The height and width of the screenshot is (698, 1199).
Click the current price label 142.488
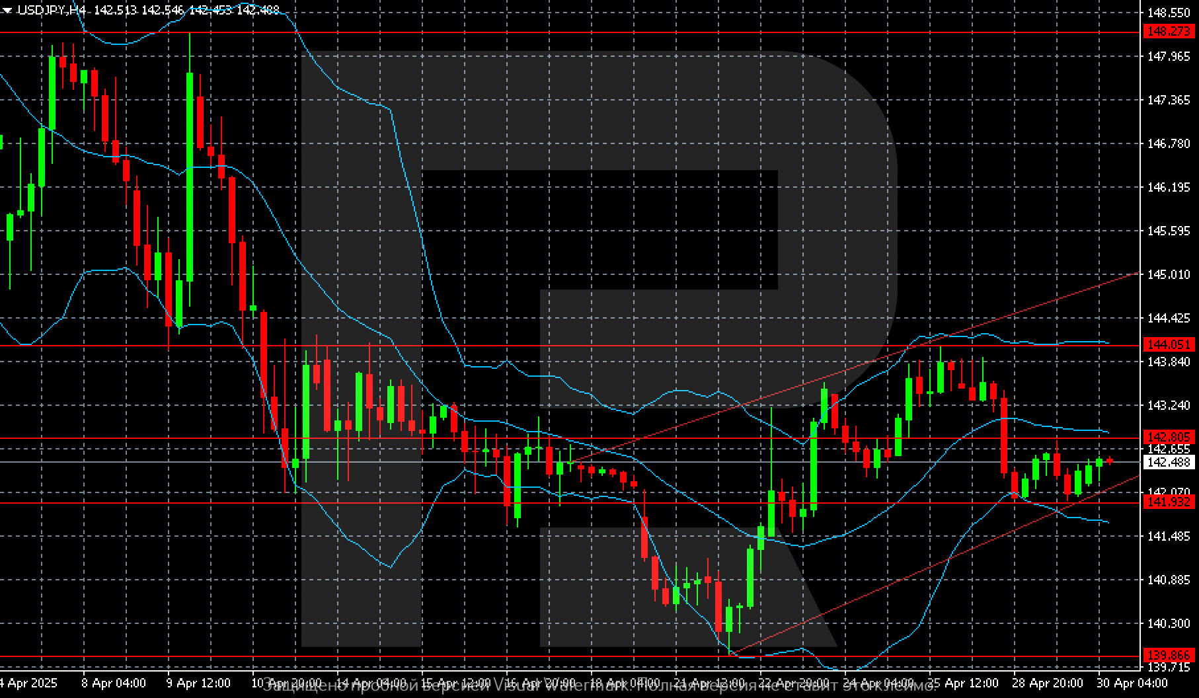pos(1169,463)
